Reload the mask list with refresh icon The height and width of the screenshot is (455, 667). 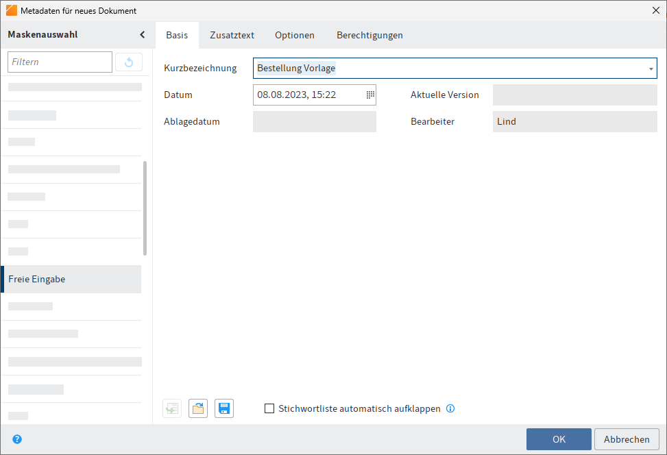(x=129, y=62)
